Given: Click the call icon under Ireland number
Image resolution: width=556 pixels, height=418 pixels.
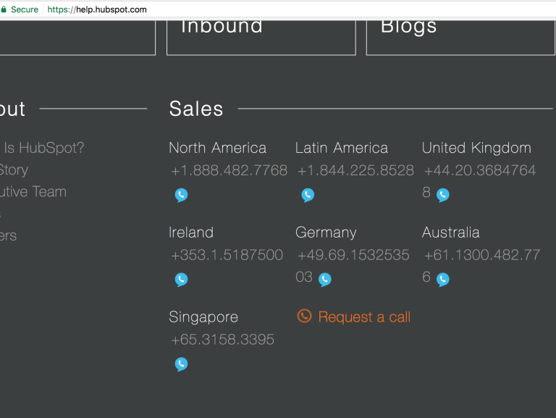Looking at the screenshot, I should (x=181, y=280).
